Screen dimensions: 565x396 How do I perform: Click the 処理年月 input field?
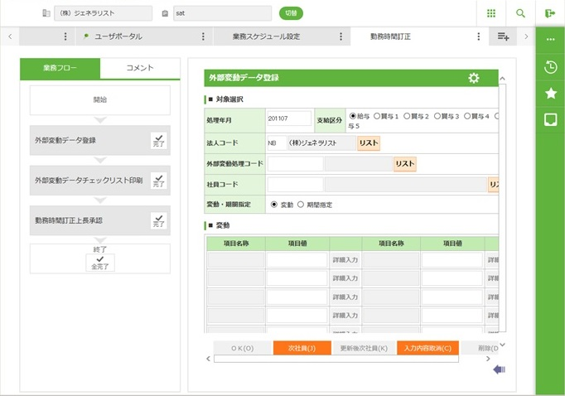pyautogui.click(x=288, y=119)
